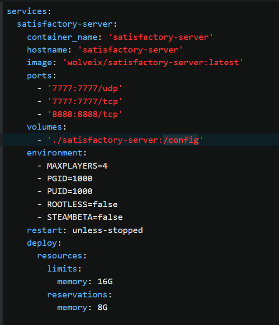Screen dimensions: 279x325
Task: Click the 'limits:' key
Action: (x=64, y=269)
